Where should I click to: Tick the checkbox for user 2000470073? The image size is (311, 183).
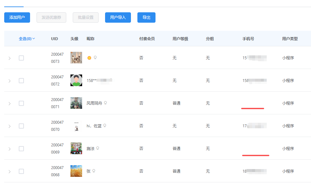[21, 58]
